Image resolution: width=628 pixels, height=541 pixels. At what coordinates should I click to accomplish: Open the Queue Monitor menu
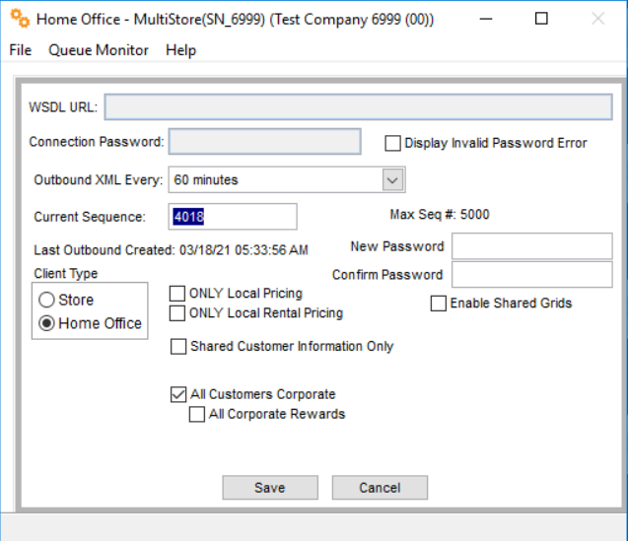pyautogui.click(x=99, y=50)
